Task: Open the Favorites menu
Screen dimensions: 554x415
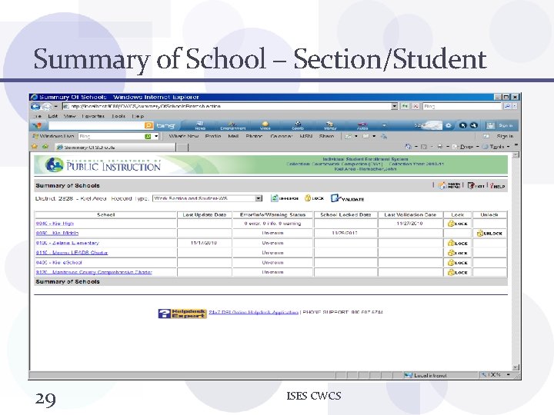Action: pyautogui.click(x=93, y=116)
